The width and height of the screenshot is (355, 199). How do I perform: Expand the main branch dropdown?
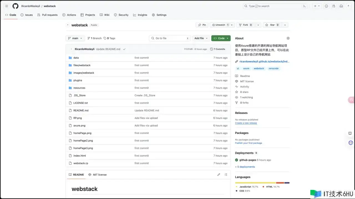click(x=75, y=38)
